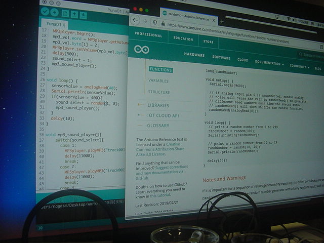This screenshot has height=243, width=324.
Task: Click 'randNumber = random(300);' in example code
Action: pos(232,131)
